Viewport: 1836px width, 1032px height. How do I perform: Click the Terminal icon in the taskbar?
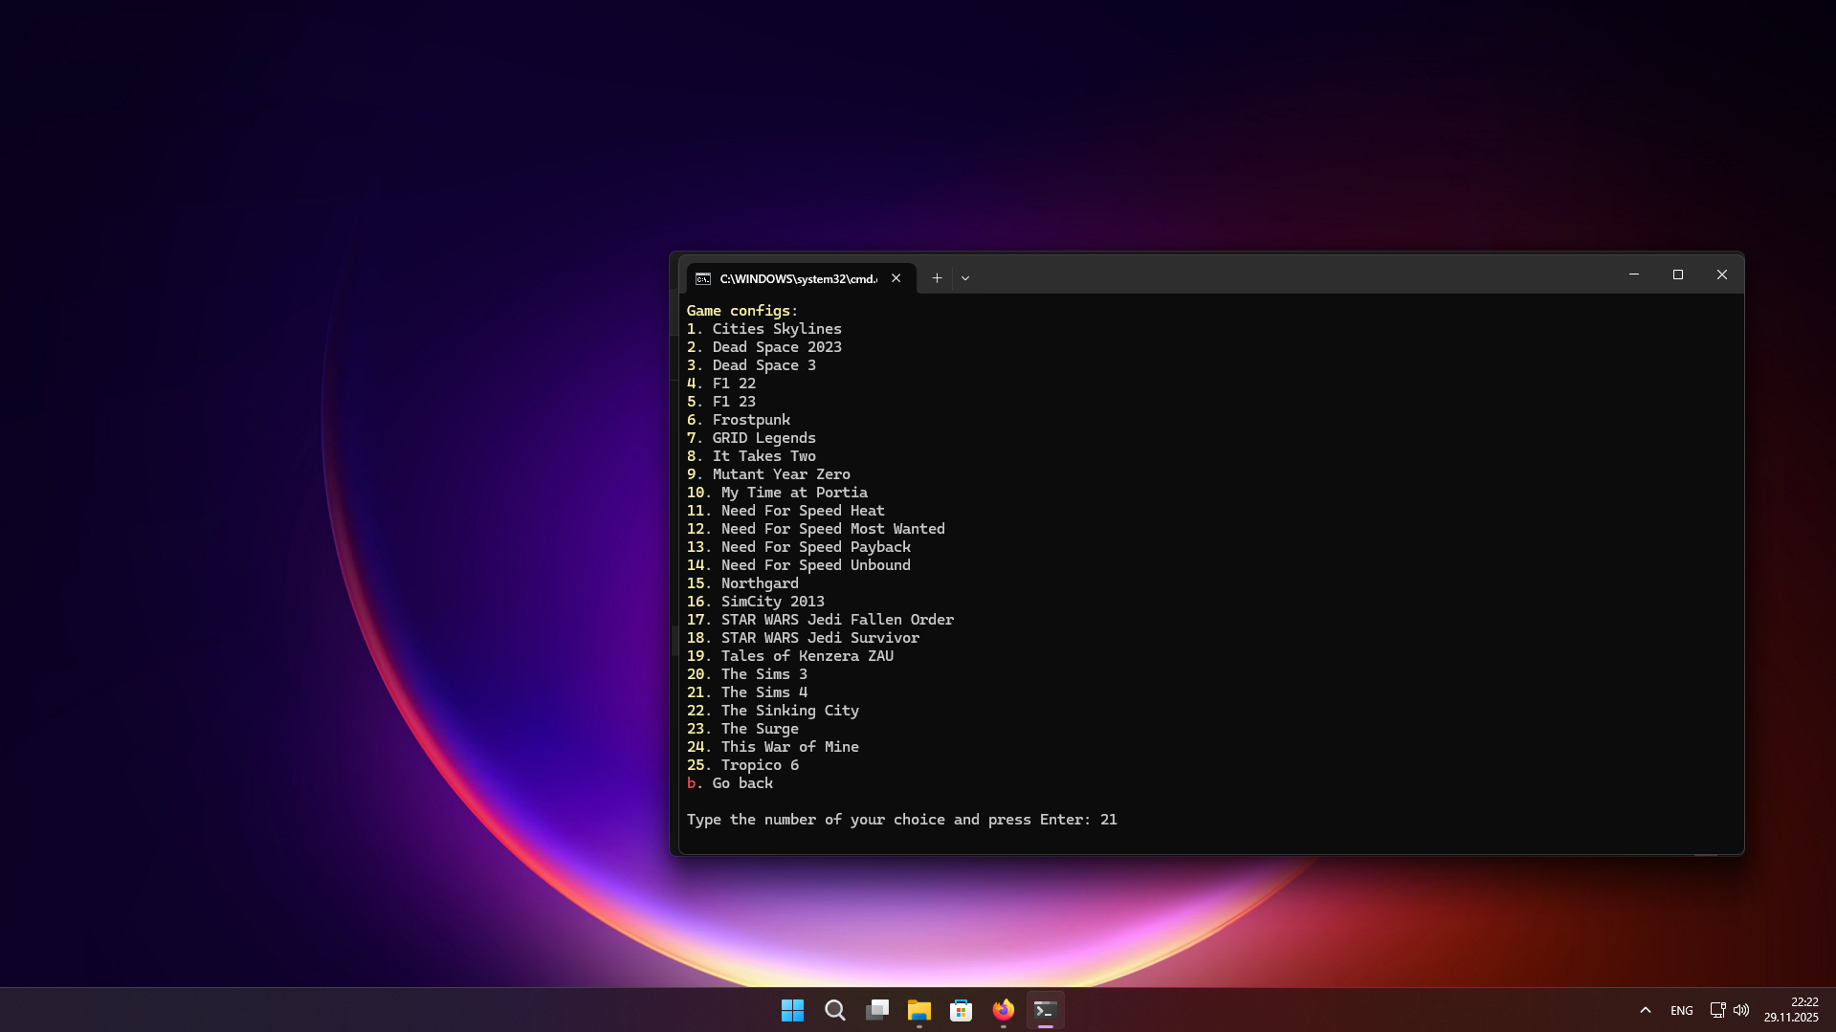point(1045,1010)
